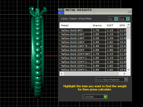Click the table scroll down arrow
Image resolution: width=143 pixels, height=107 pixels.
point(128,70)
